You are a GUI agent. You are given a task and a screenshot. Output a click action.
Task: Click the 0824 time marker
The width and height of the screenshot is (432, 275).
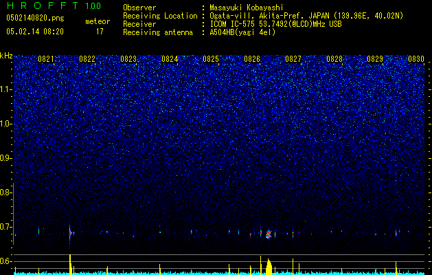170,59
